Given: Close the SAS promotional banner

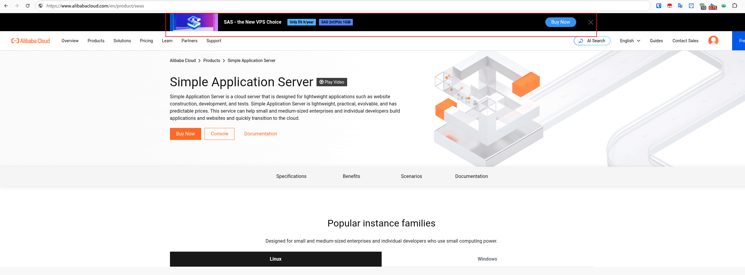Looking at the screenshot, I should [591, 22].
